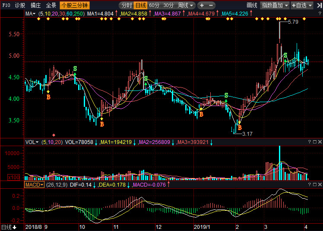Add stock to 自选 watchlist dropdown
This screenshot has width=323, height=231.
(x=302, y=5)
